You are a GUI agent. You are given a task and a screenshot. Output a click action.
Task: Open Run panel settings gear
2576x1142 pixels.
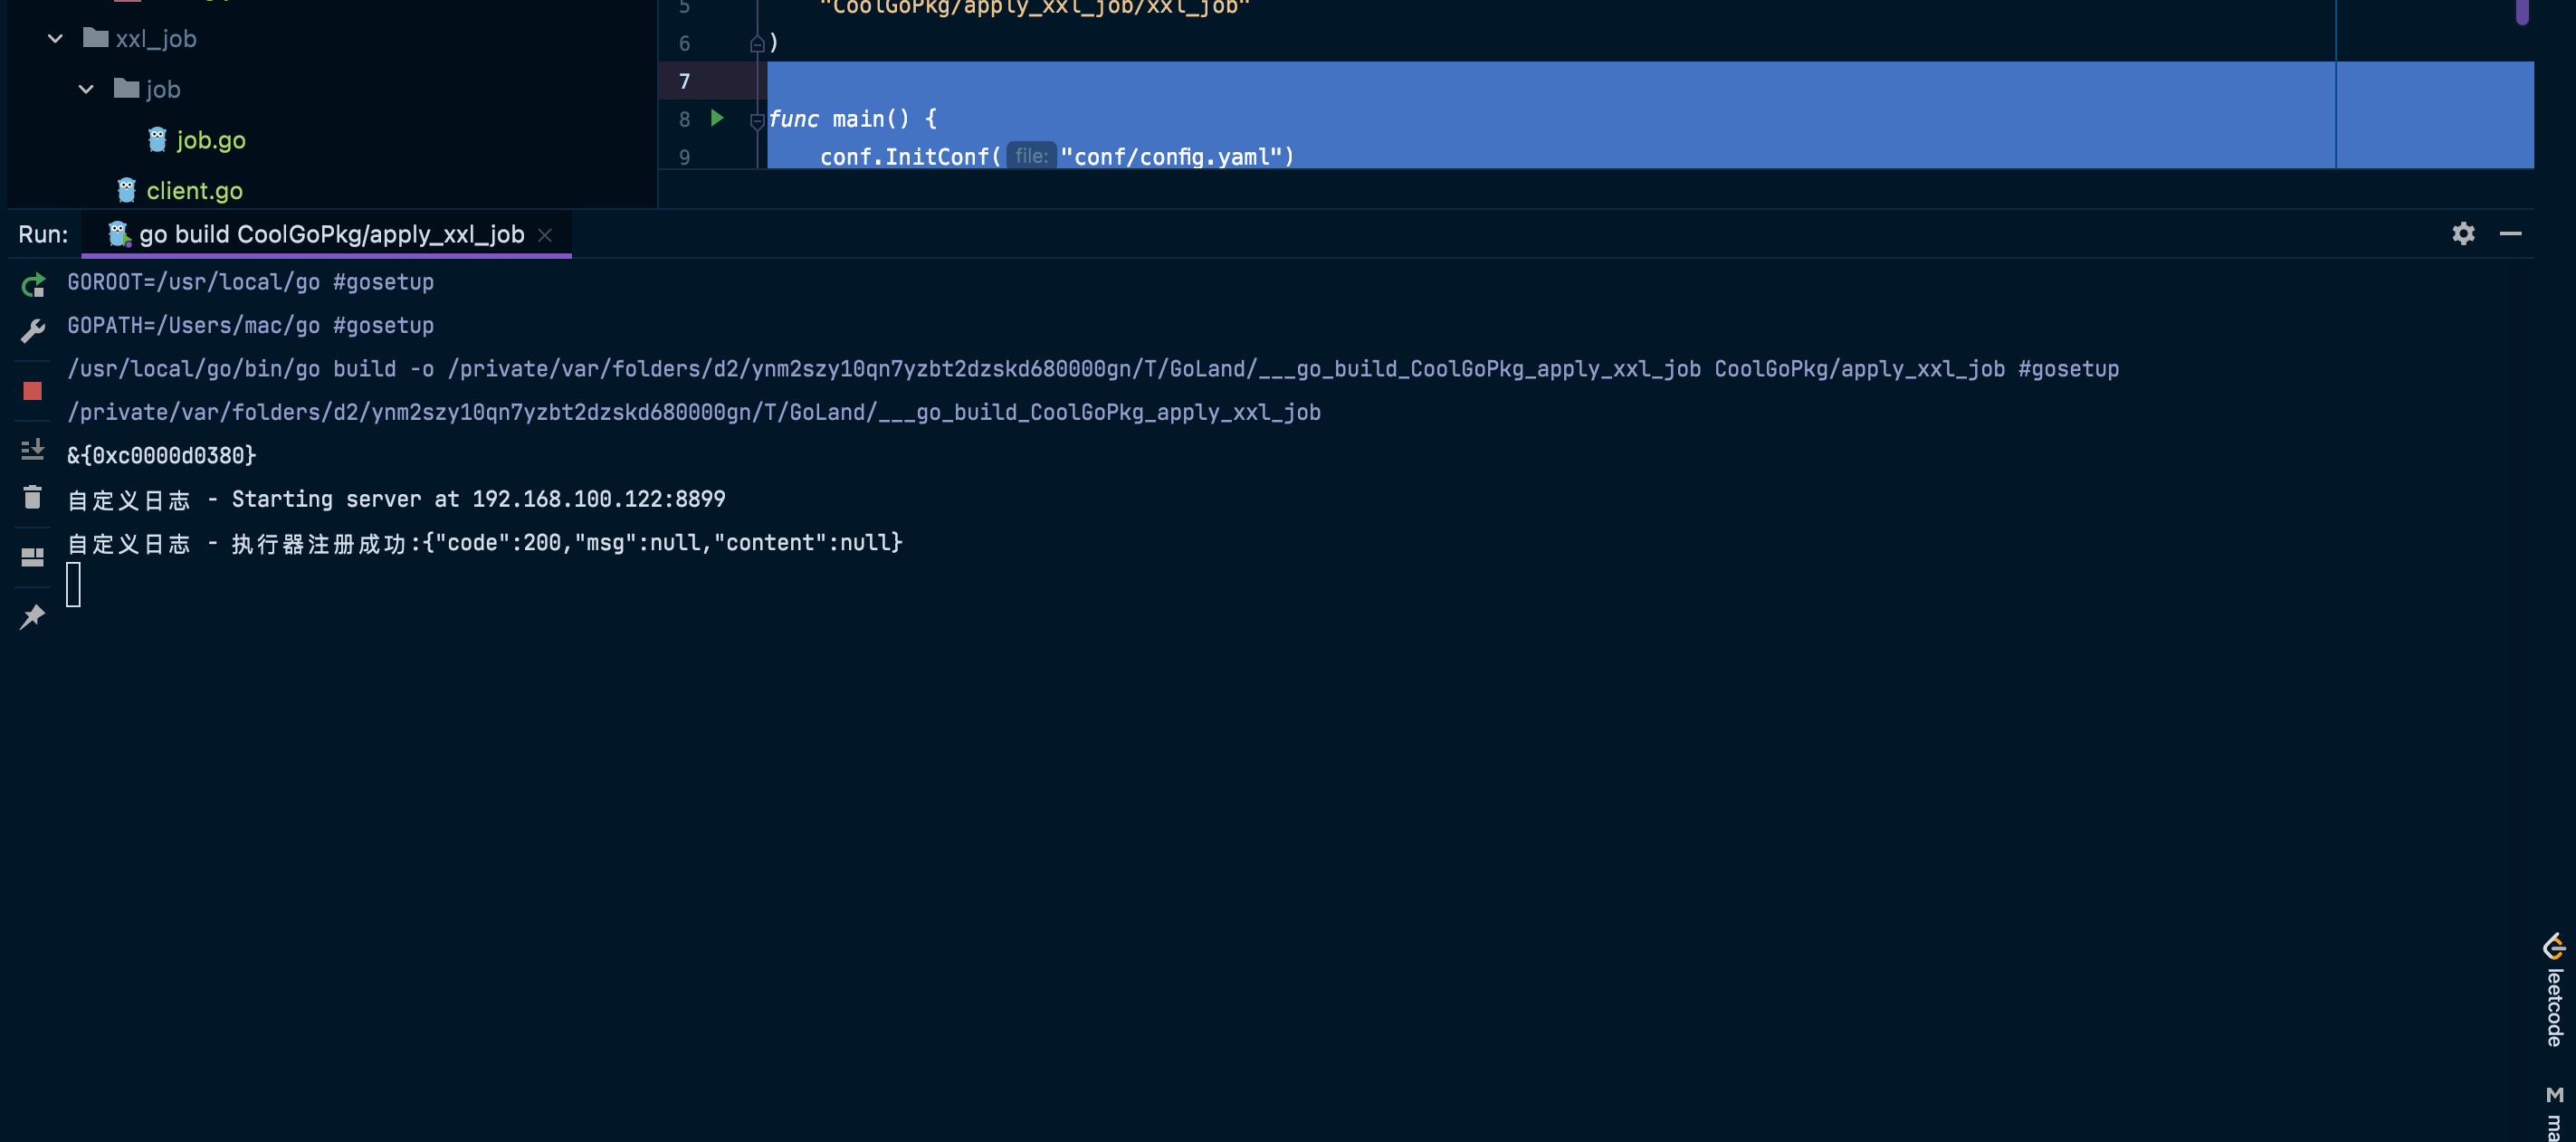coord(2463,234)
